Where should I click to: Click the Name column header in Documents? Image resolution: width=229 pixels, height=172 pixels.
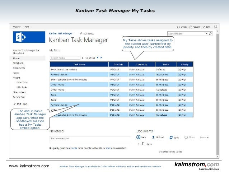pyautogui.click(x=149, y=144)
